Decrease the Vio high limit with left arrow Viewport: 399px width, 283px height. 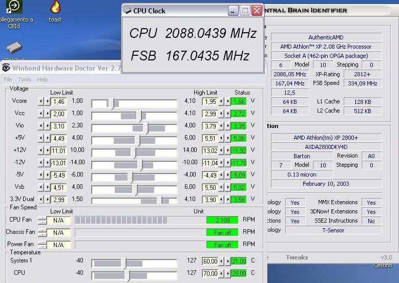coord(221,126)
